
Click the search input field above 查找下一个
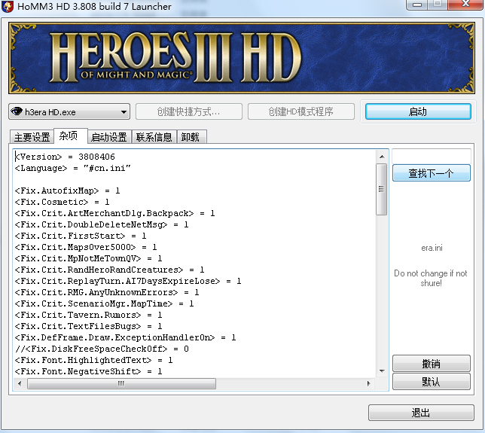point(432,156)
